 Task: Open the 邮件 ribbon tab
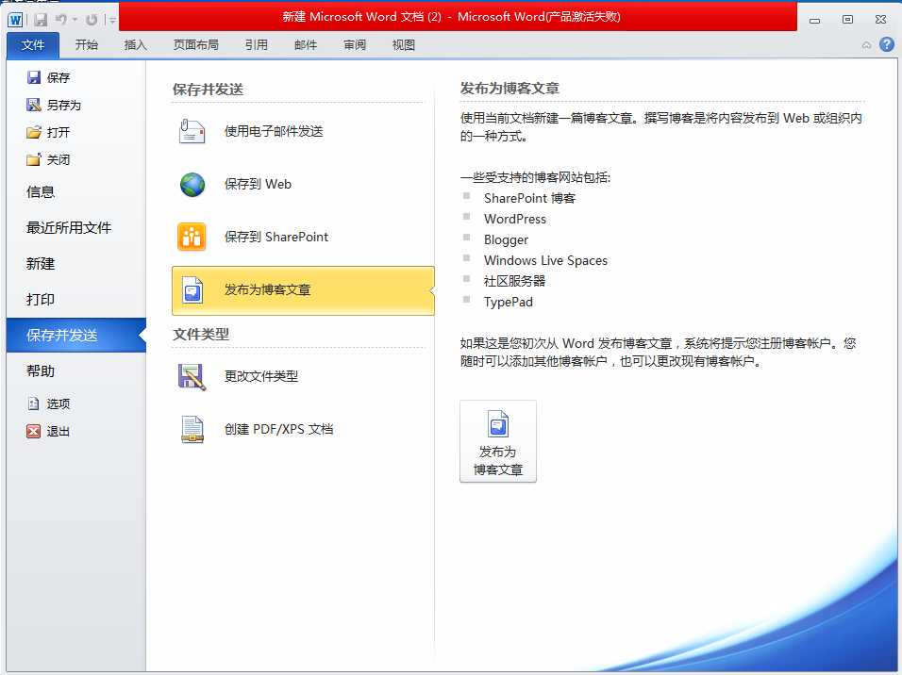306,45
